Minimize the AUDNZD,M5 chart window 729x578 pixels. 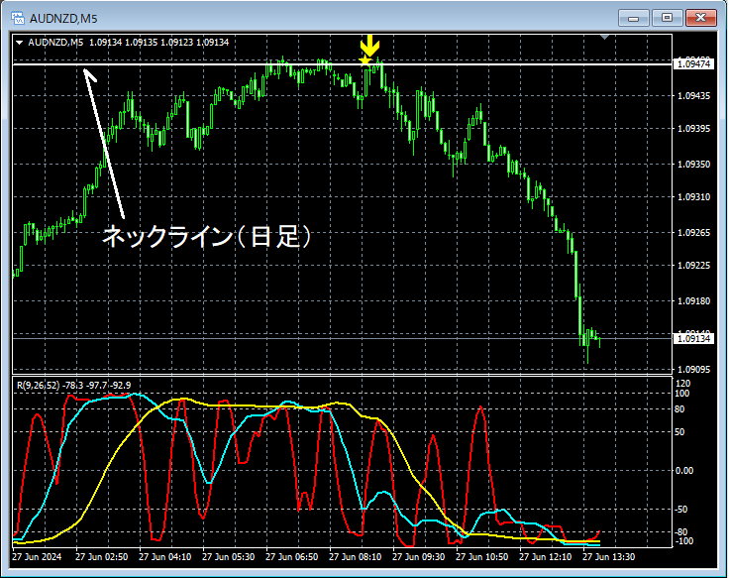633,18
